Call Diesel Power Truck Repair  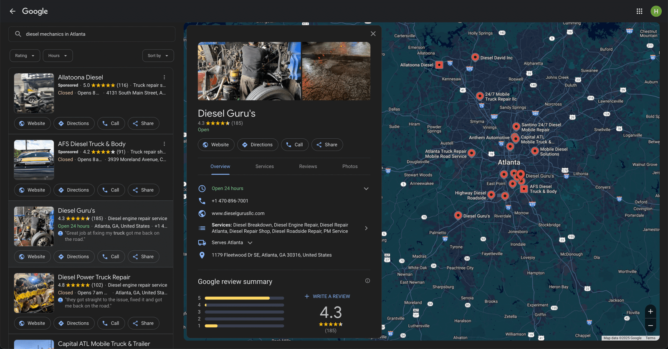click(x=111, y=324)
